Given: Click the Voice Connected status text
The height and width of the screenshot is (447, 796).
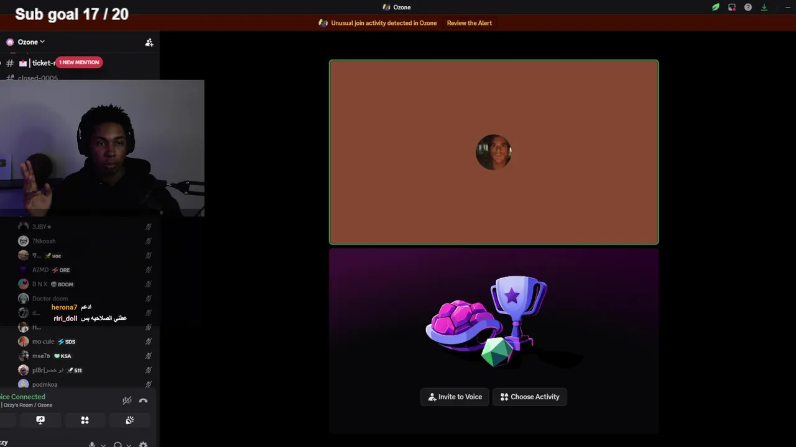Looking at the screenshot, I should (22, 397).
